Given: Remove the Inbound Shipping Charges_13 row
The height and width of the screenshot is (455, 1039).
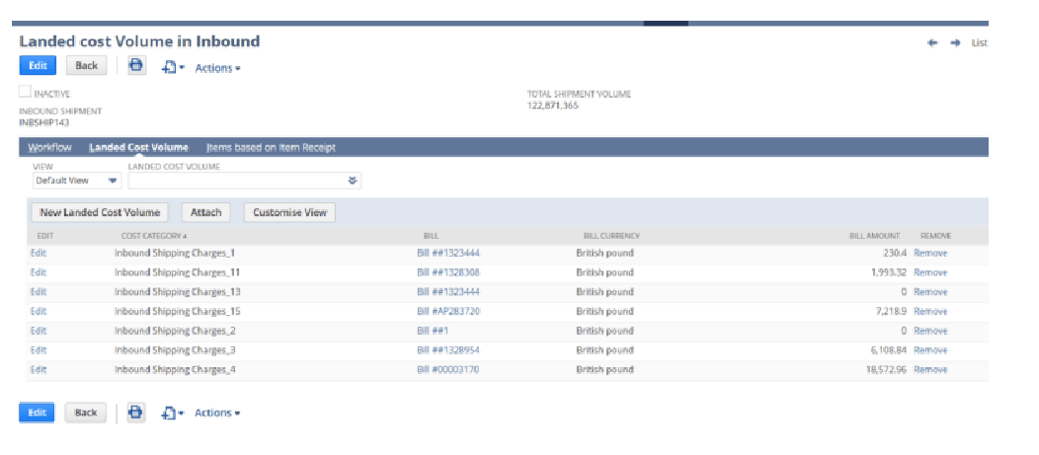Looking at the screenshot, I should pos(930,291).
